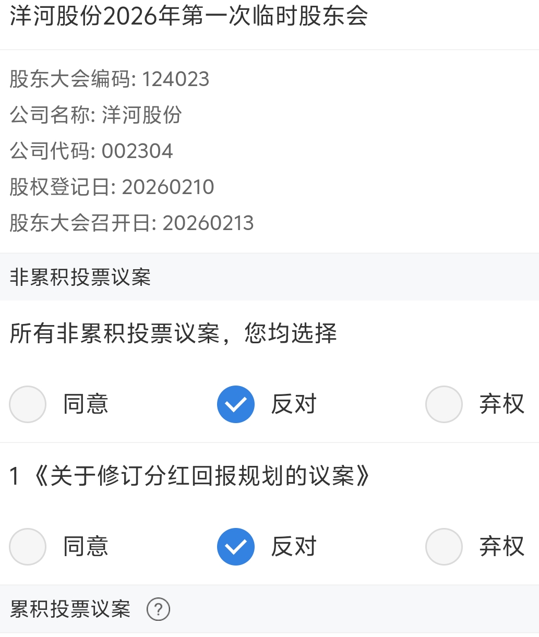Choose 反对 radio for proposal 1
Screen dimensions: 539x637
pos(236,547)
